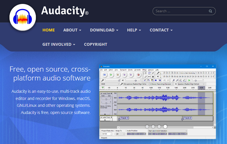Open the Audio Track name dropdown menu
This screenshot has width=227, height=144.
point(107,93)
